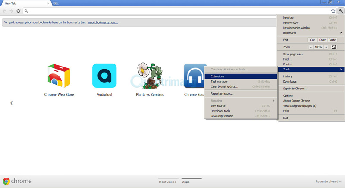Click the Cut button in the Edit row
The height and width of the screenshot is (188, 345).
coord(312,40)
